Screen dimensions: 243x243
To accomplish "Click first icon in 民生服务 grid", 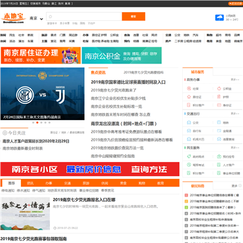I will click(x=189, y=157).
